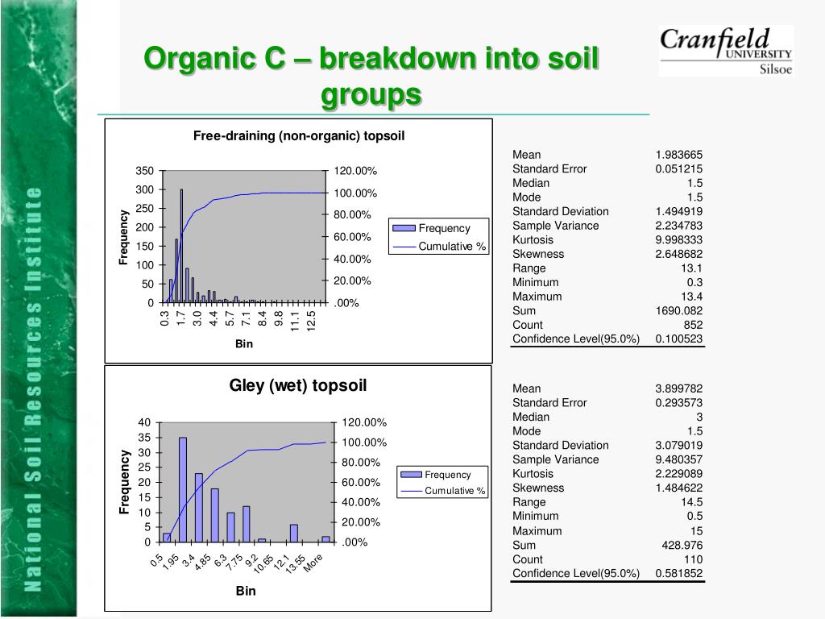Click the Gley sample variance value 9.480357
The height and width of the screenshot is (619, 825).
[x=678, y=459]
